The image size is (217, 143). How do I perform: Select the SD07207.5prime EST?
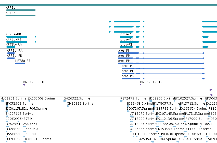coord(128,111)
